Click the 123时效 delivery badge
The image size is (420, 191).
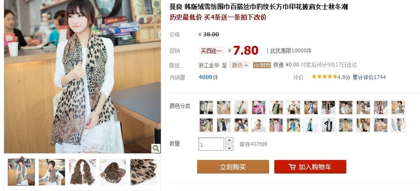[261, 65]
